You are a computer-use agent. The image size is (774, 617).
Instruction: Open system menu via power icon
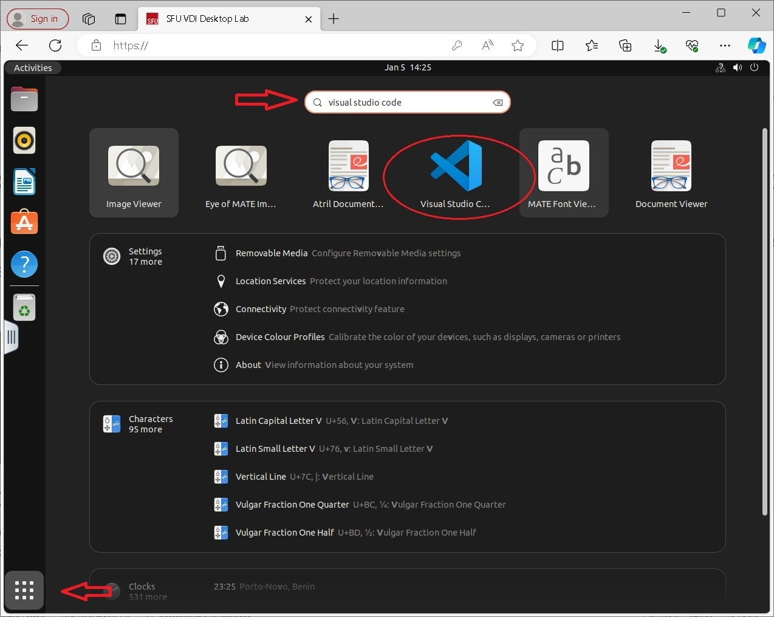[x=754, y=68]
